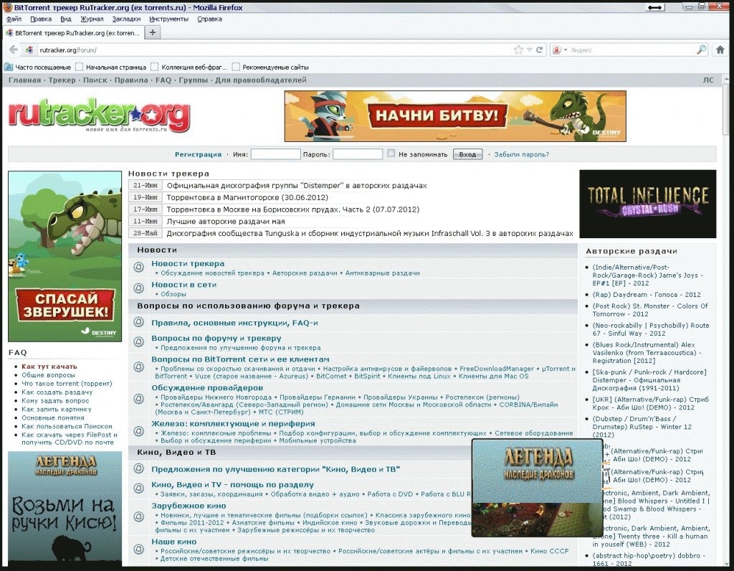Click the rutracker.org/forum/ address bar
This screenshot has height=571, width=734.
click(x=276, y=49)
